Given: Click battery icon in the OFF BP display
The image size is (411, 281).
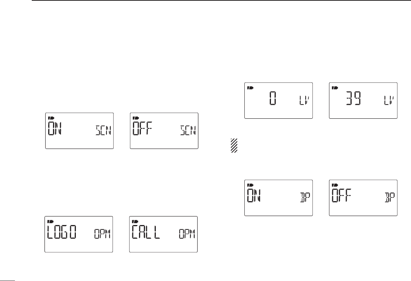Looking at the screenshot, I should coord(335,185).
